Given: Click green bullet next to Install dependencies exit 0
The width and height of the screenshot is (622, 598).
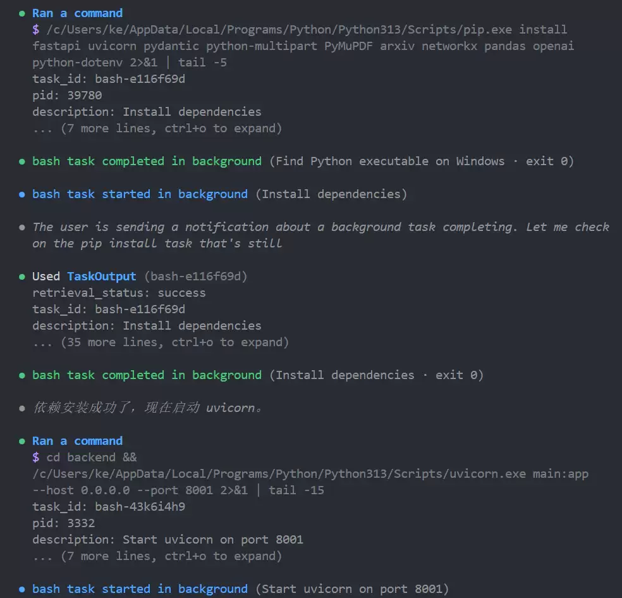Looking at the screenshot, I should point(22,376).
